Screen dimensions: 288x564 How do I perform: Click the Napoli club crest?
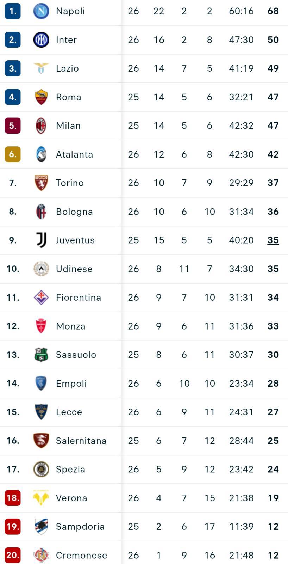tap(41, 11)
